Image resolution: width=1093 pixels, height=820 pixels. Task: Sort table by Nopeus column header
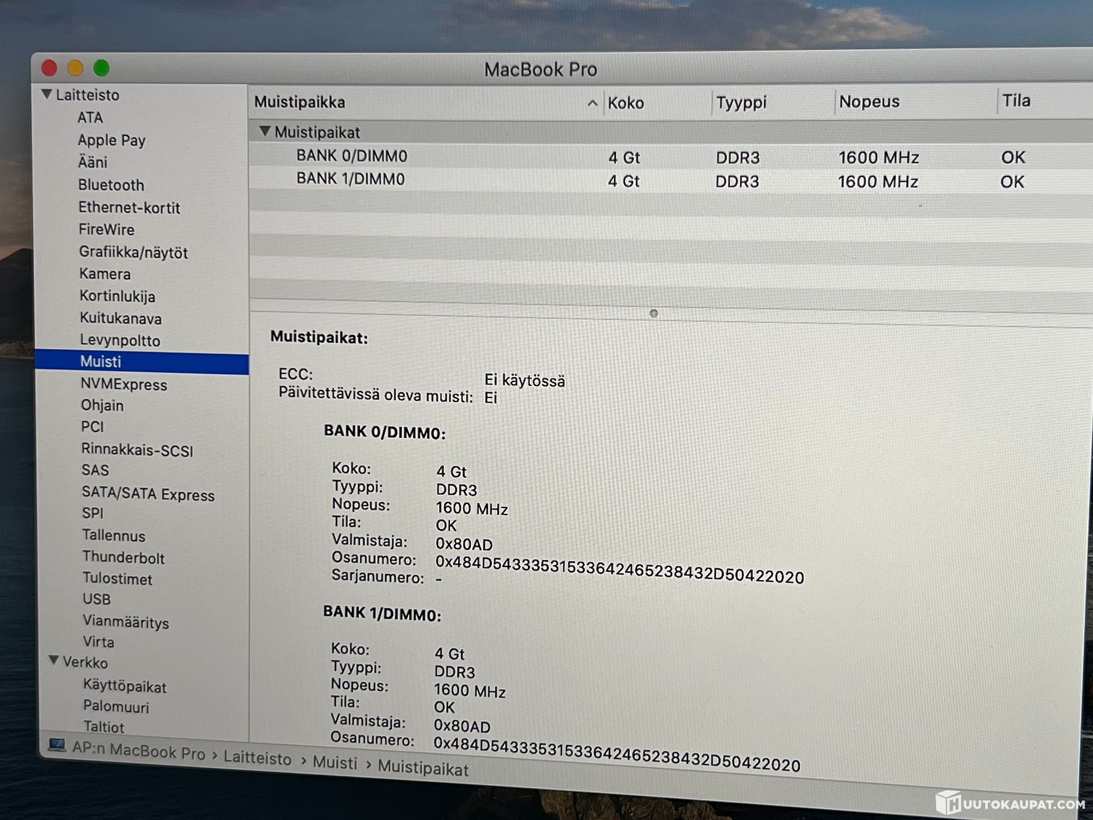(x=869, y=101)
